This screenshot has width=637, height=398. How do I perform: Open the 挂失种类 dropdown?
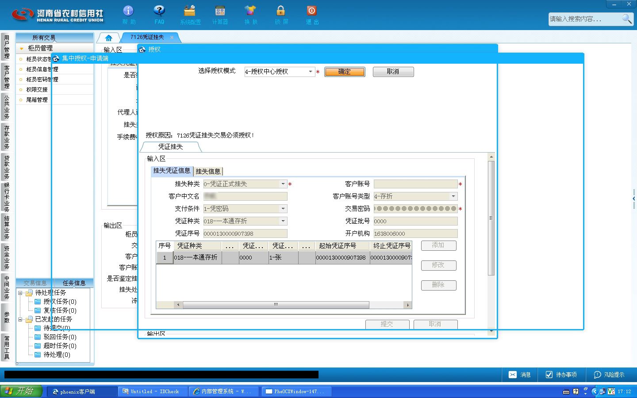coord(283,184)
